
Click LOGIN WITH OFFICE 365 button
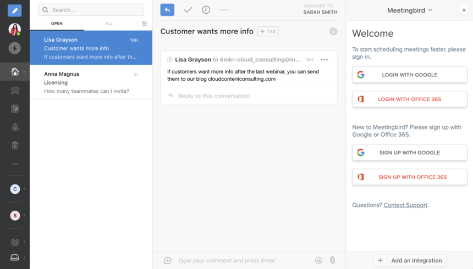click(x=409, y=99)
